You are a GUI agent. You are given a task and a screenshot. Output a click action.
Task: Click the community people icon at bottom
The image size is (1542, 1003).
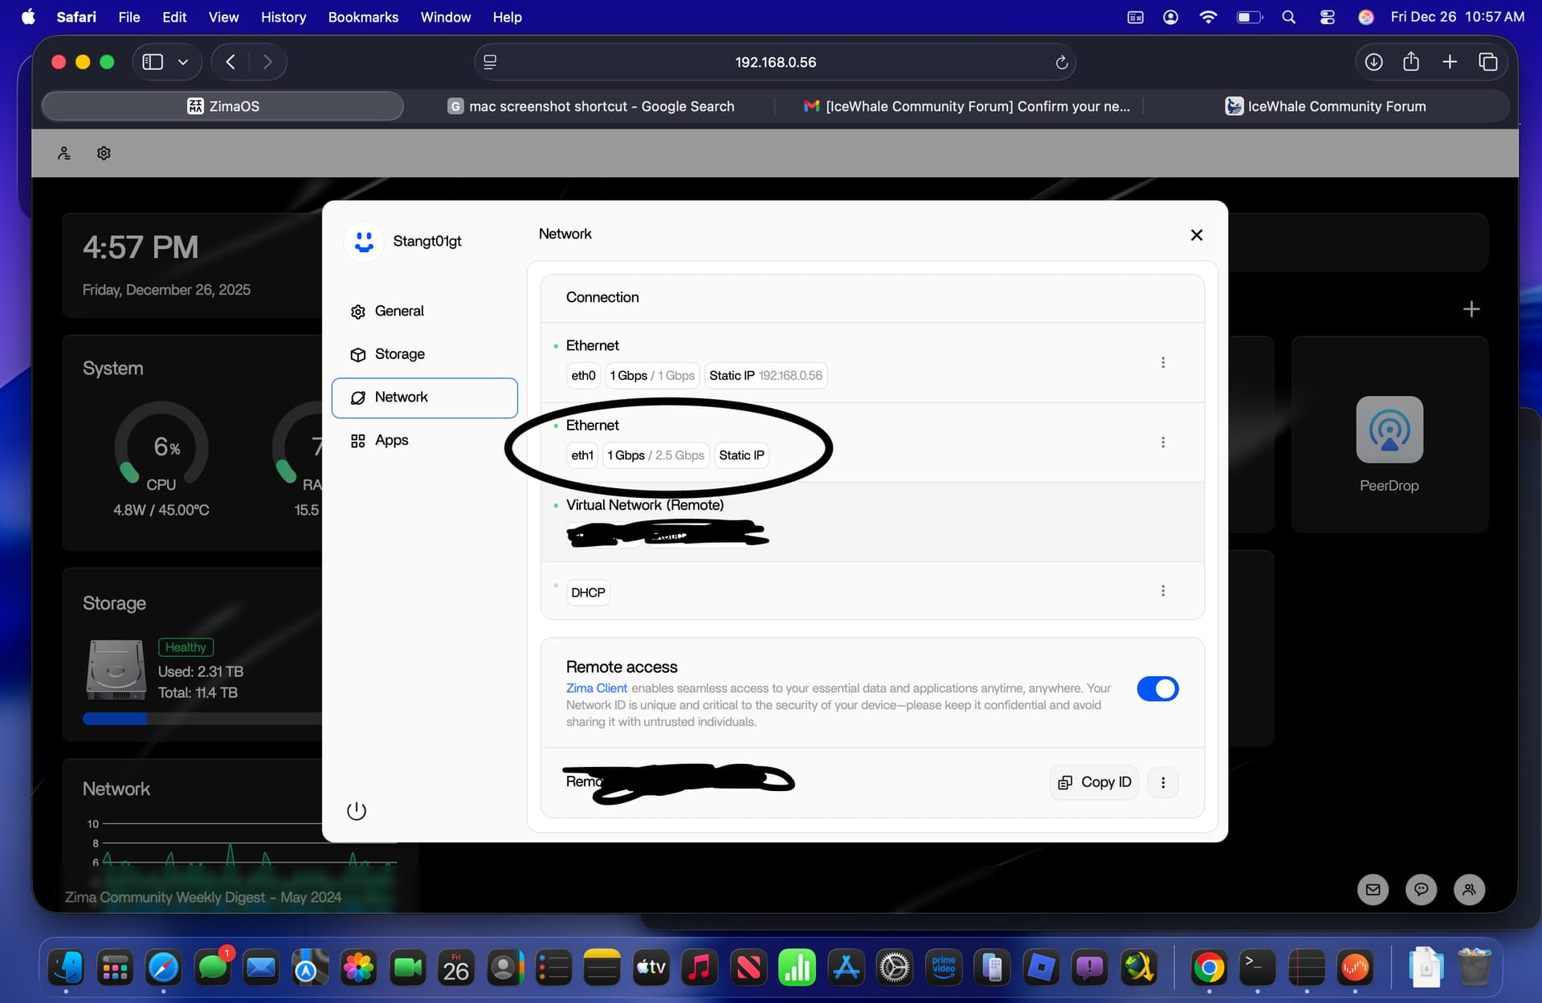(x=1469, y=889)
